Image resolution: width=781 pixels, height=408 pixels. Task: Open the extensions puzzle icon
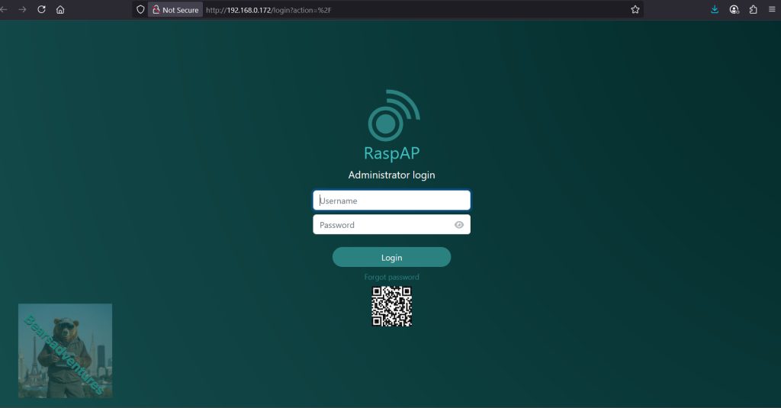(x=753, y=9)
